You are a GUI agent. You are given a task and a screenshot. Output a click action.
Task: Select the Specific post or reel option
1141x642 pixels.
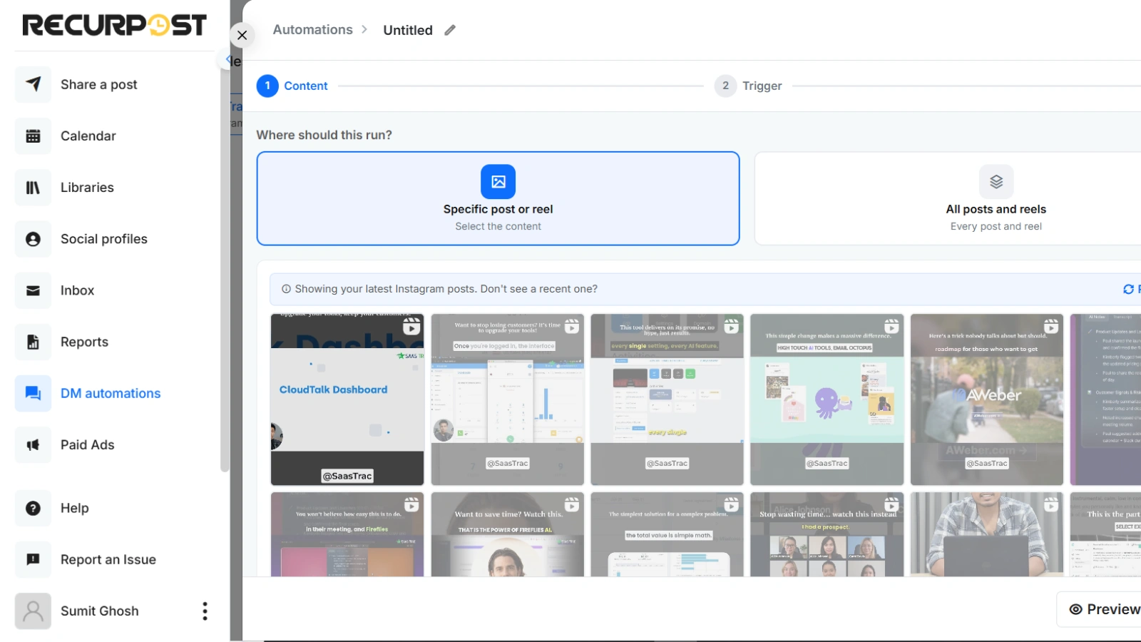(x=498, y=198)
